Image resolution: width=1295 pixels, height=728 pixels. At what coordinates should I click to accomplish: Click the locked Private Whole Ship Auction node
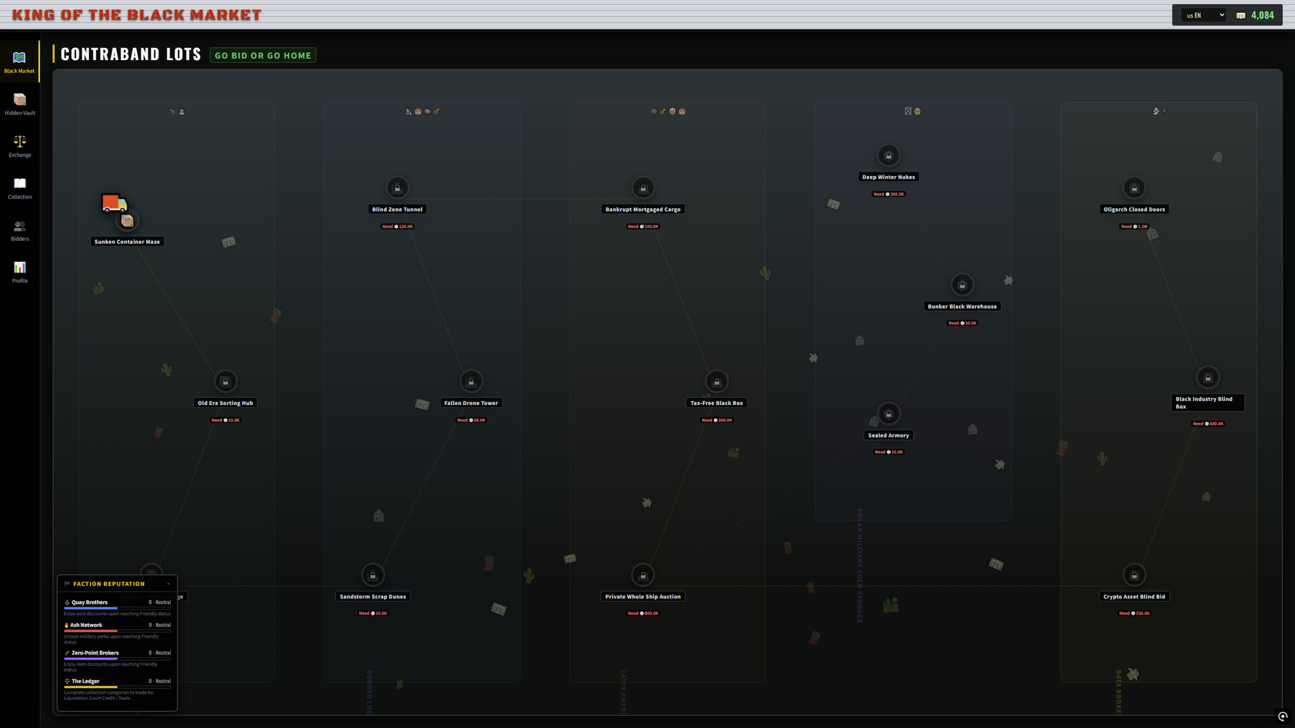click(x=643, y=575)
